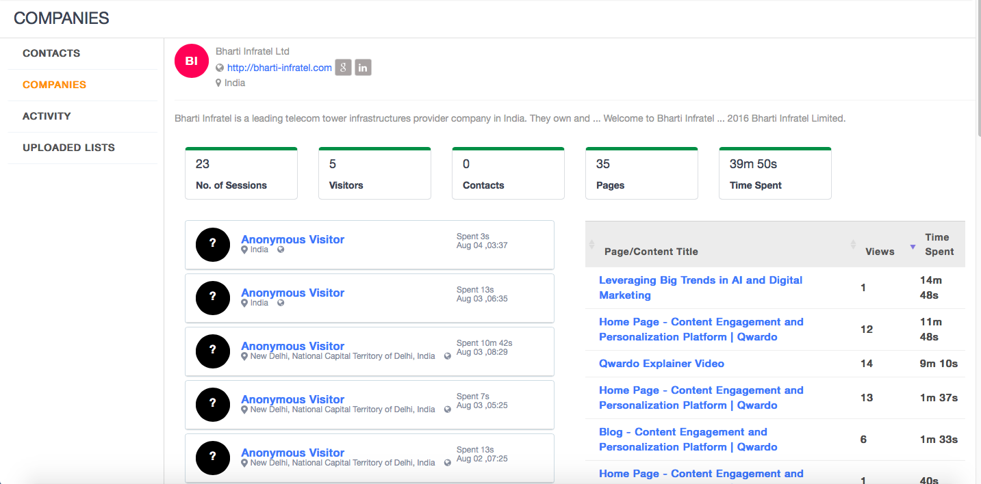Click the Views column header

pos(880,252)
